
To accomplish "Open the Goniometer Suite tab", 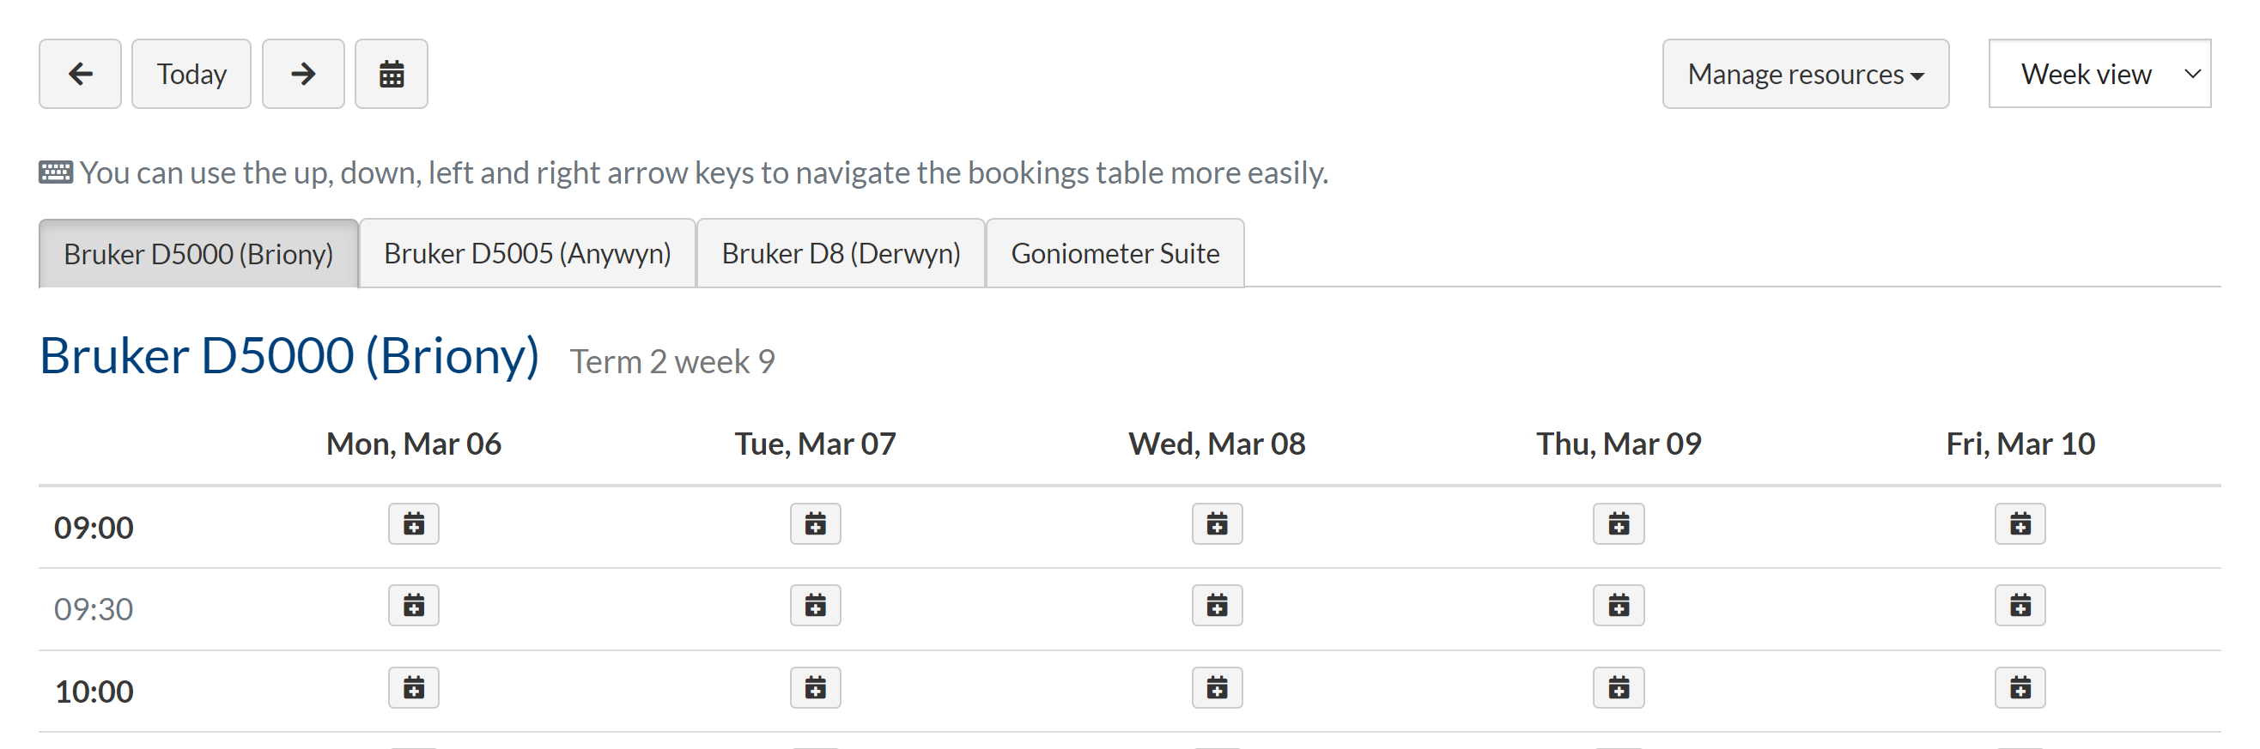I will [1115, 253].
